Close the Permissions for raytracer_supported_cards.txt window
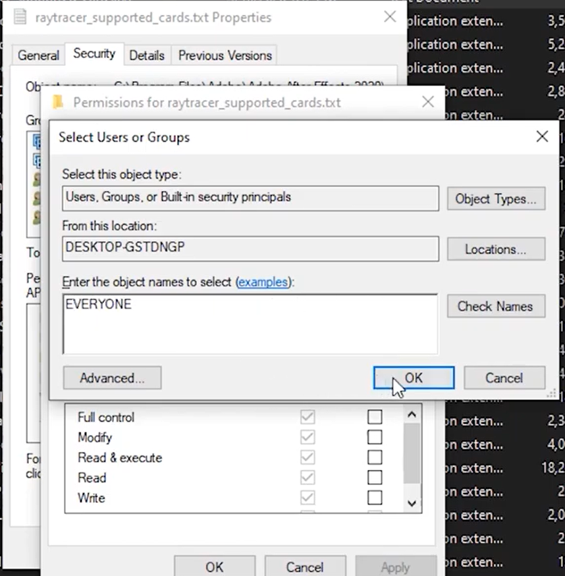The image size is (565, 576). tap(428, 101)
